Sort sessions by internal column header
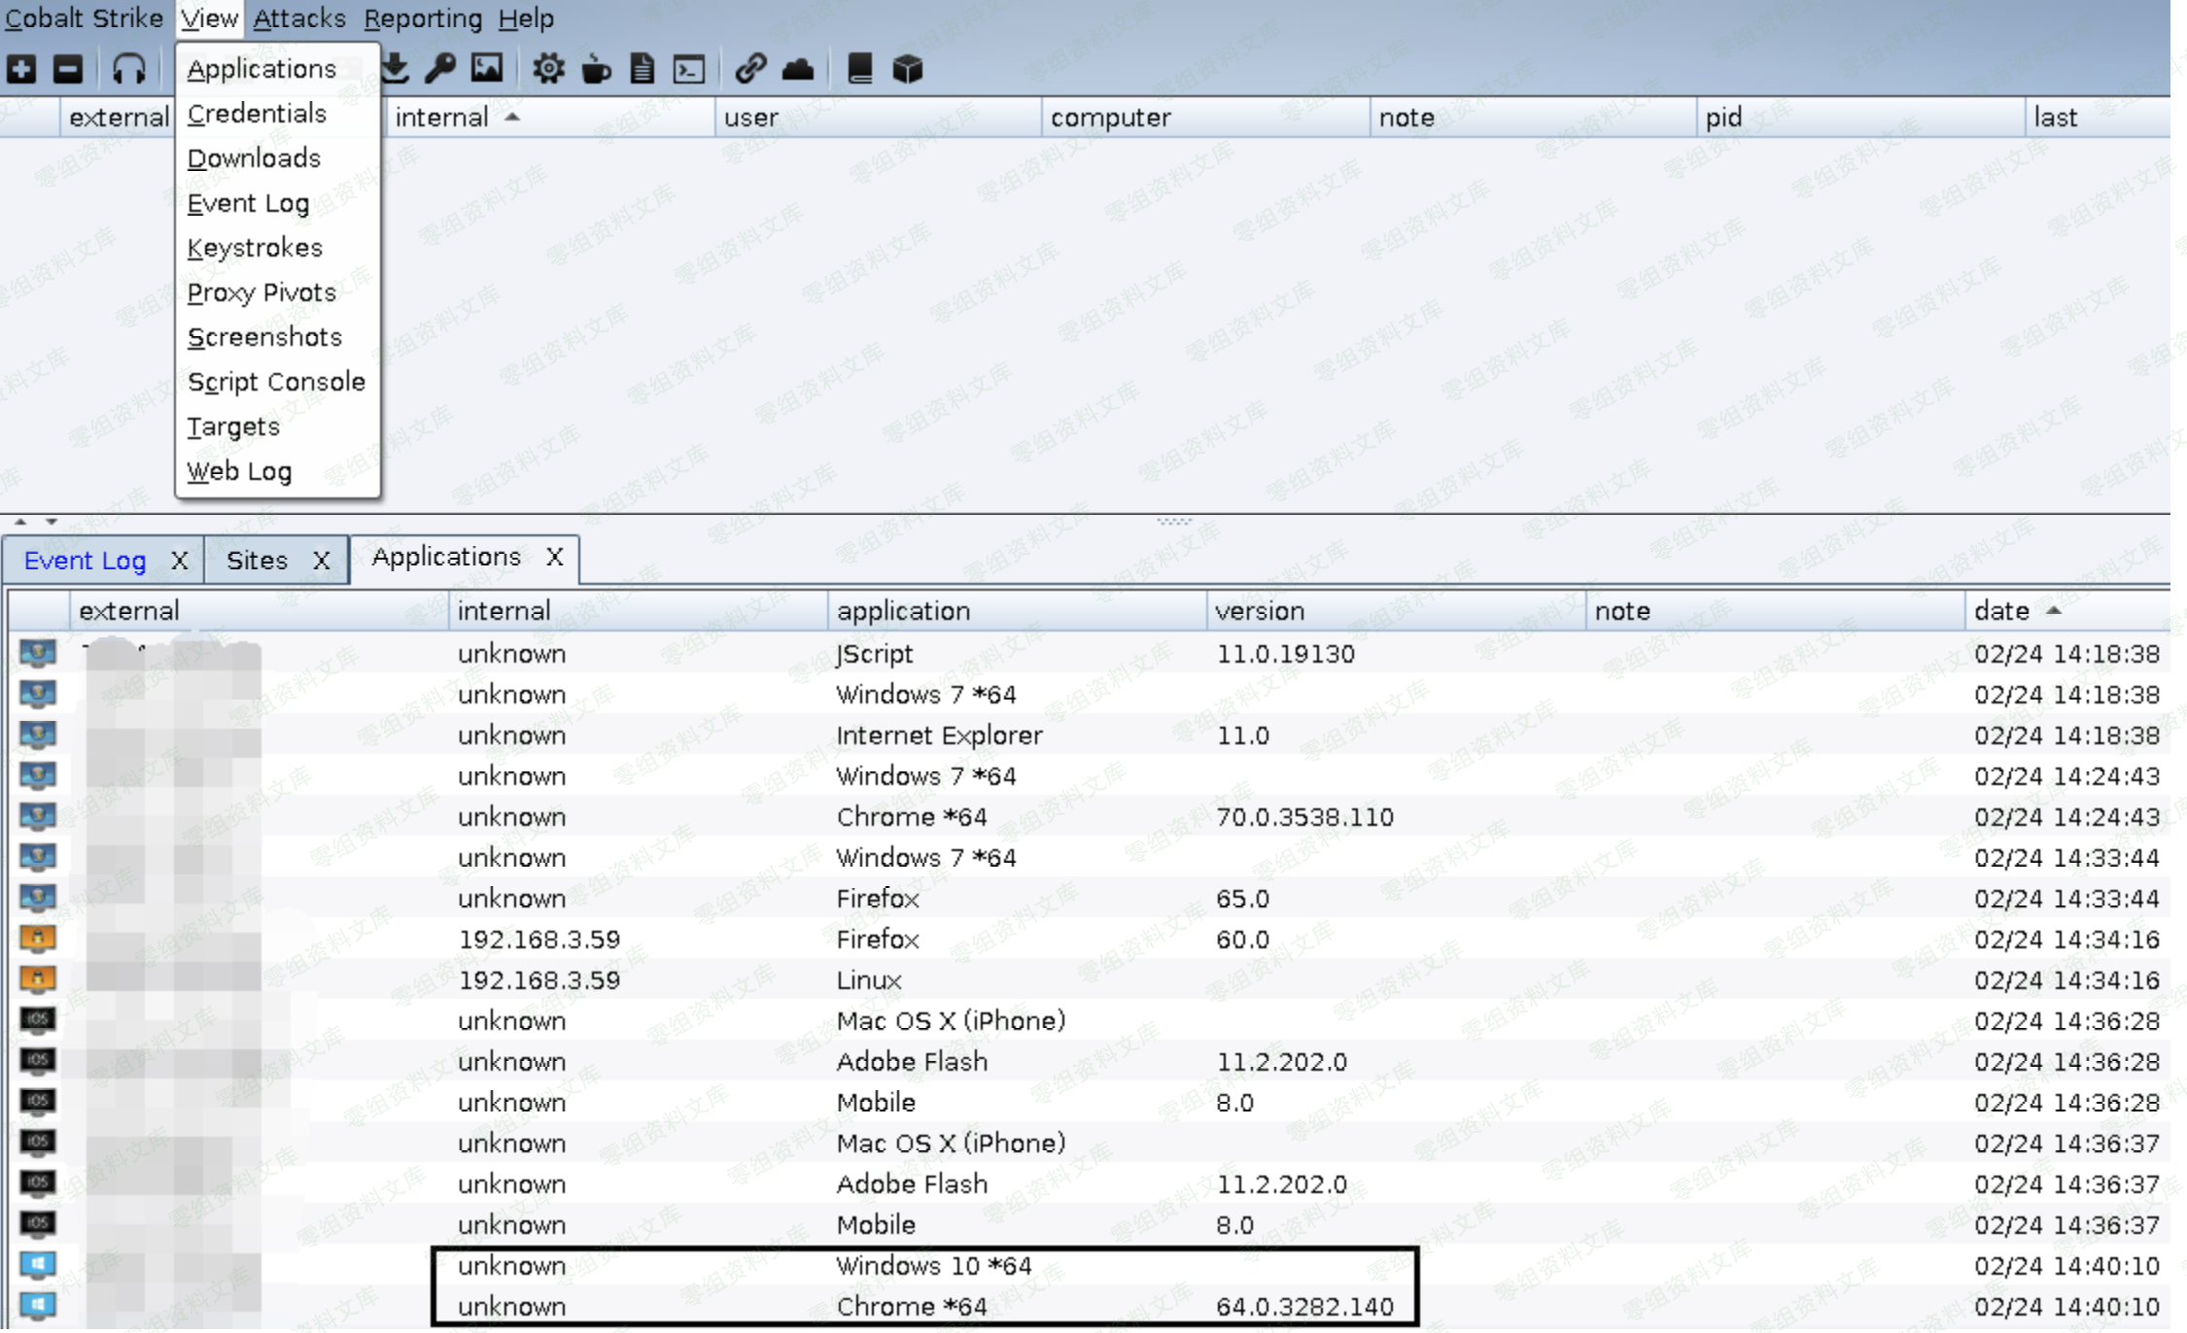 [442, 118]
